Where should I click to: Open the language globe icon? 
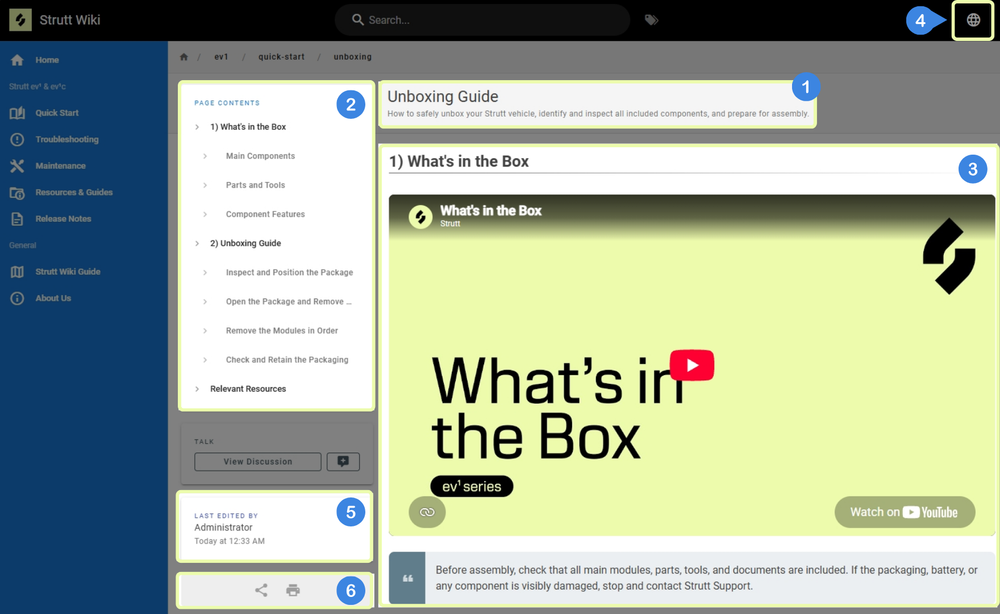(973, 20)
